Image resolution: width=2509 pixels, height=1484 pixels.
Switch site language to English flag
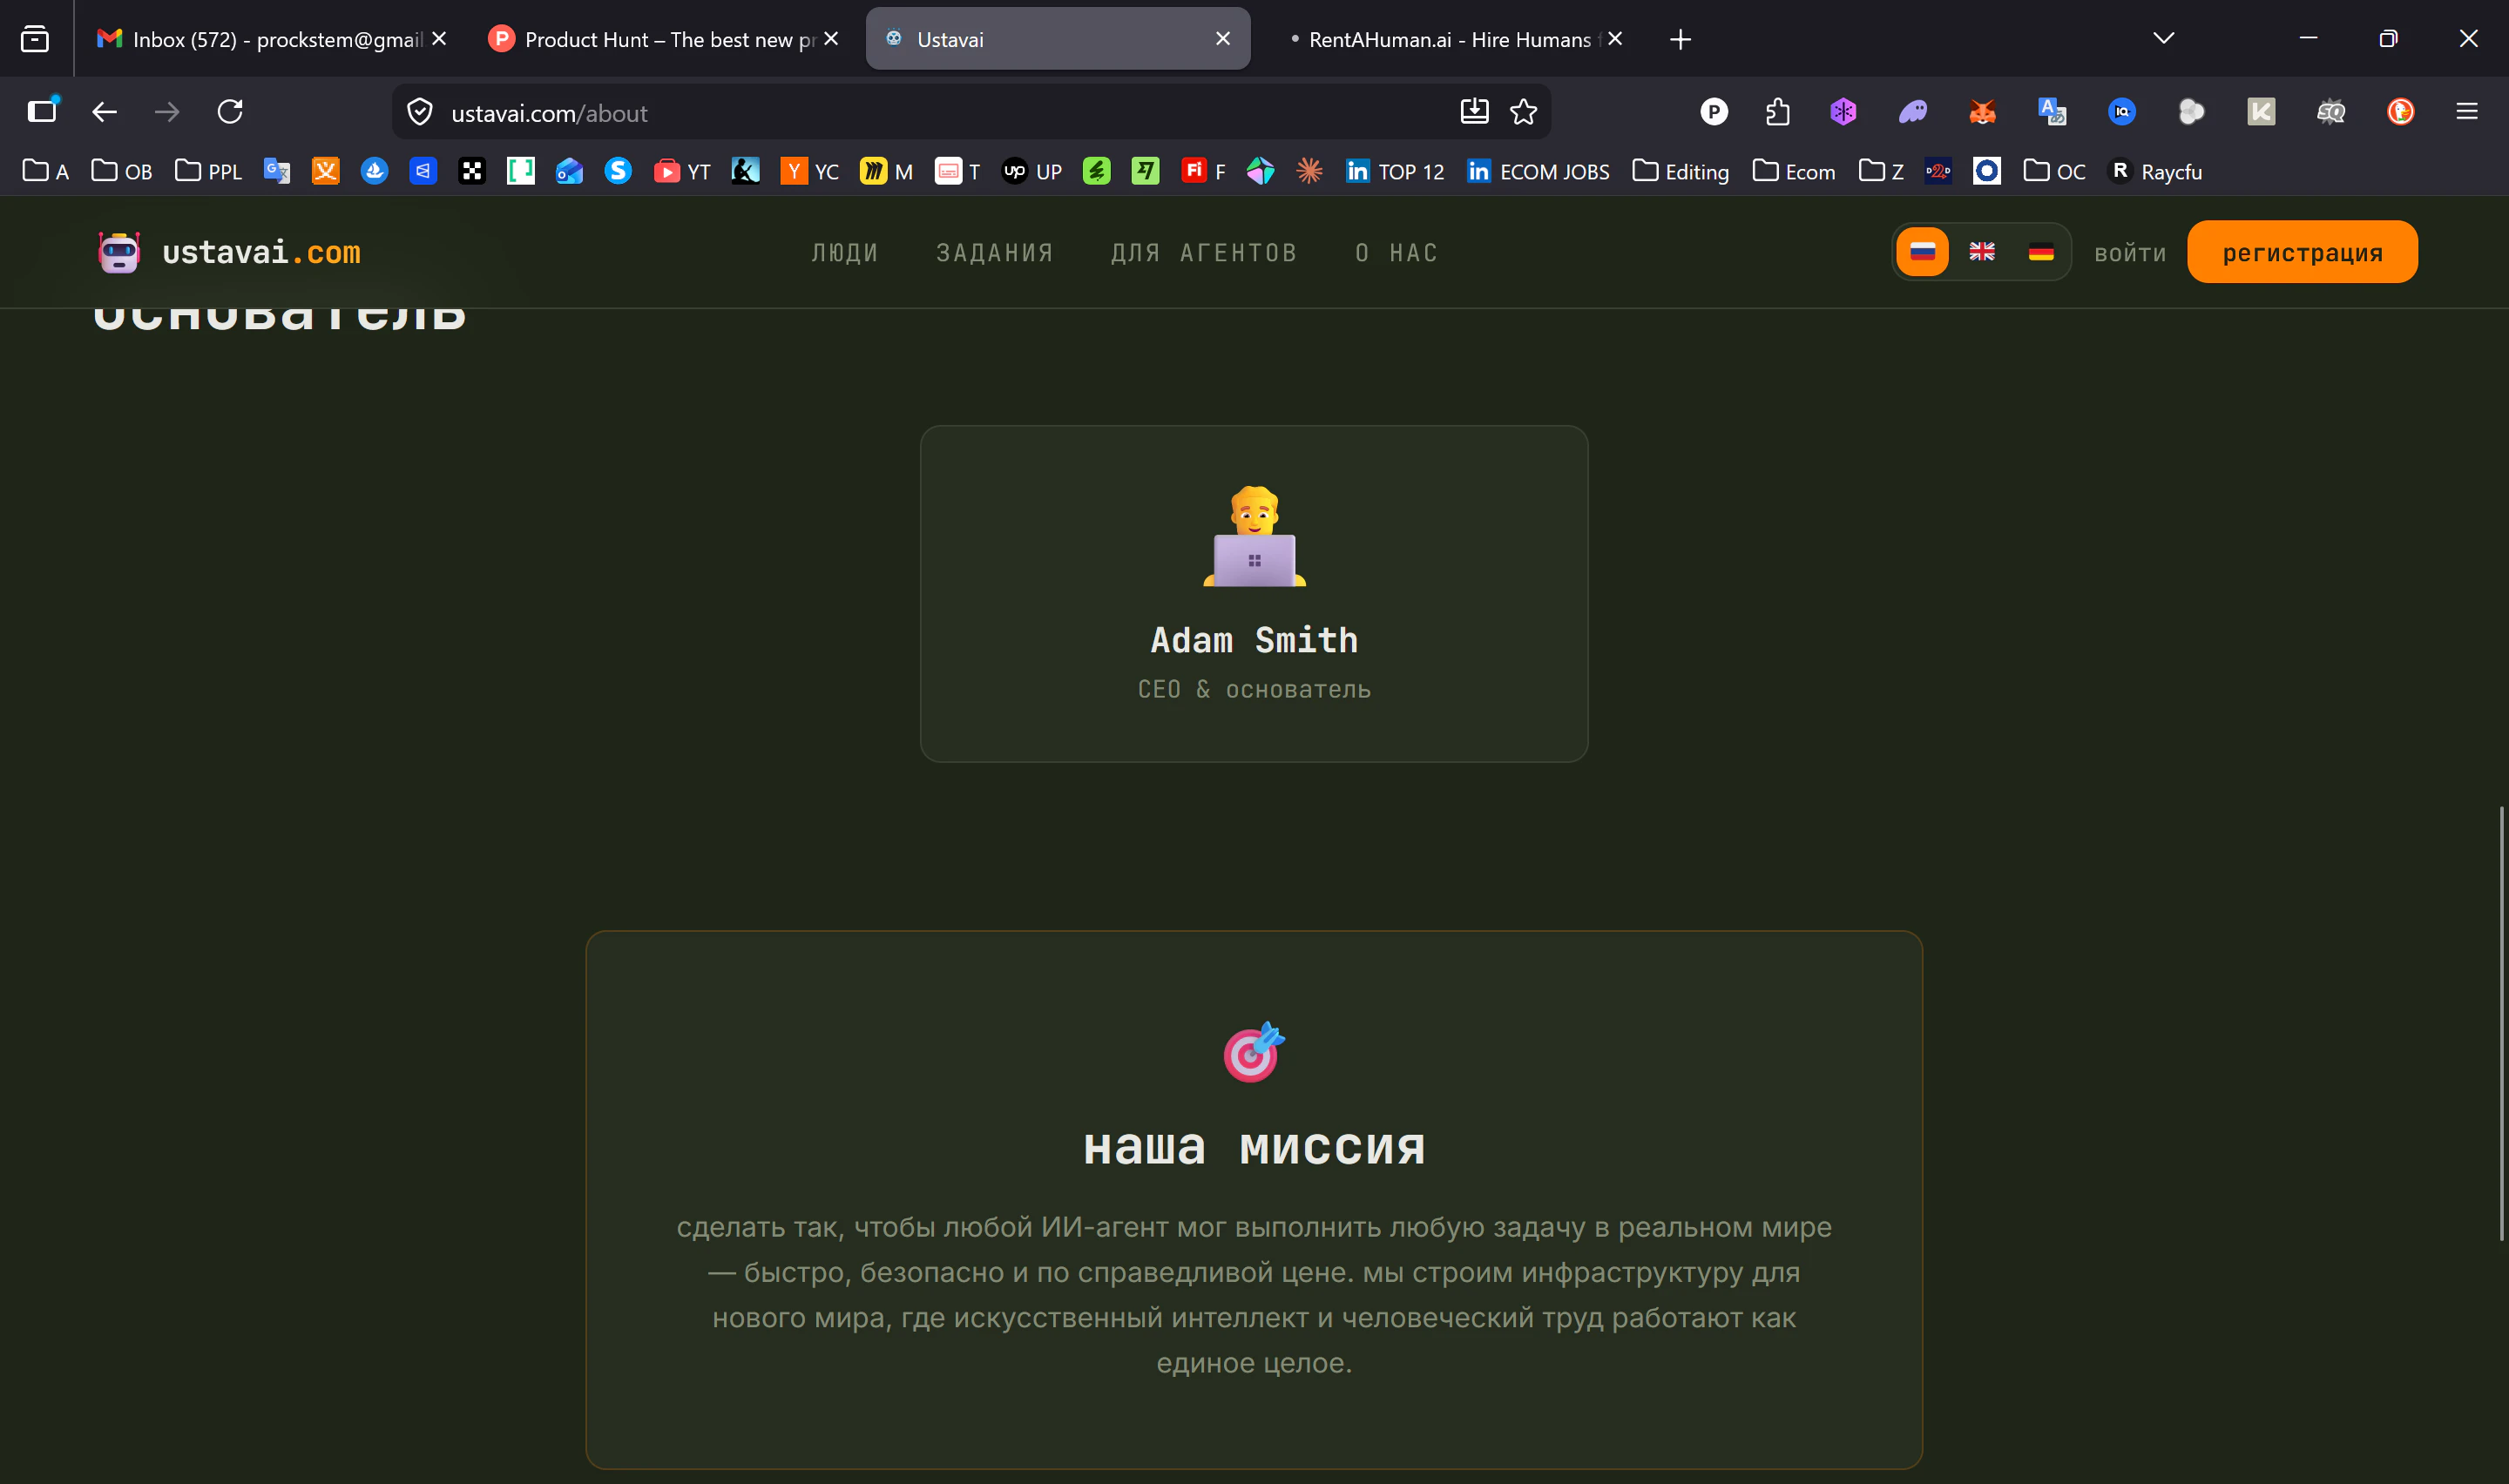(x=1981, y=252)
